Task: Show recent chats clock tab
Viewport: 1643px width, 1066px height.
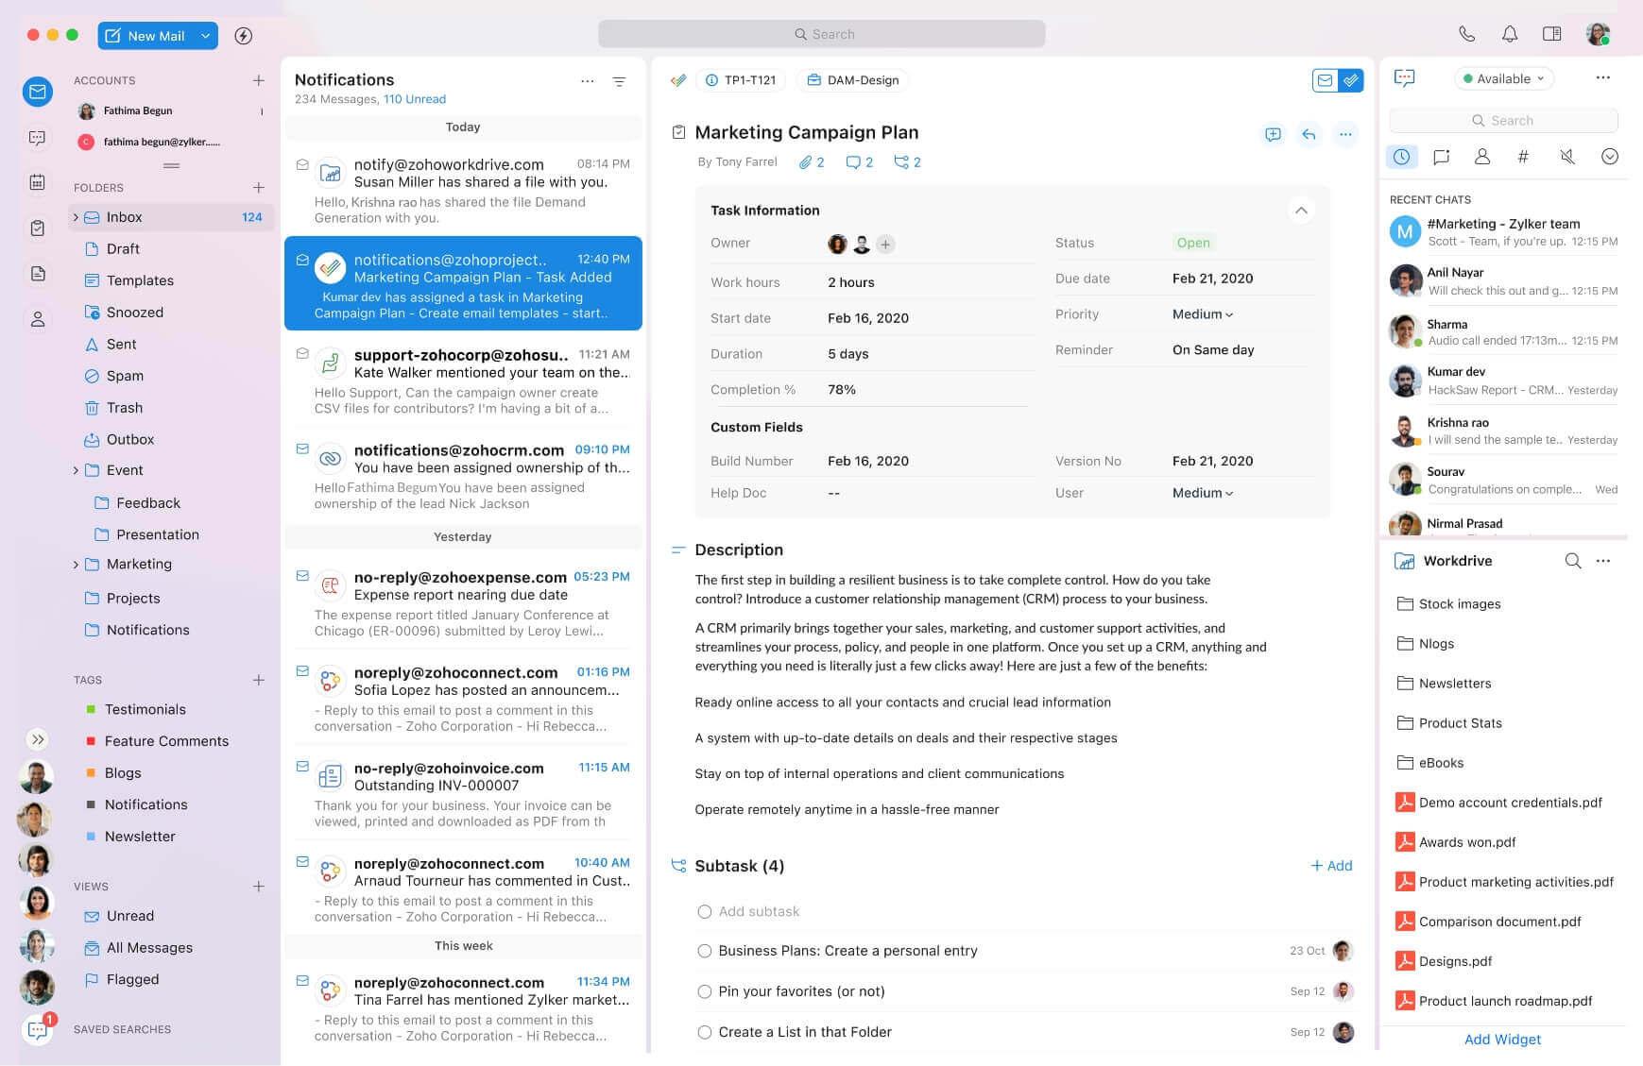Action: [1401, 157]
